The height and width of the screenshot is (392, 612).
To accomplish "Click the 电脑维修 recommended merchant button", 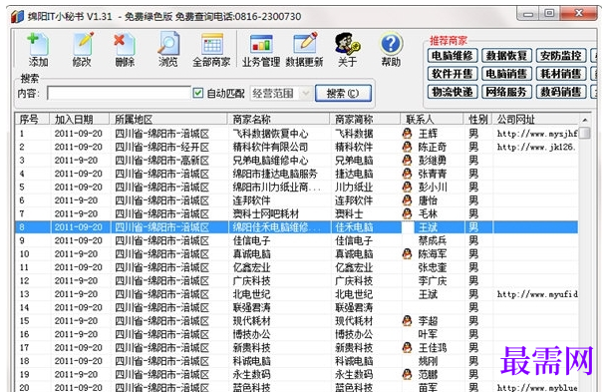I will (453, 56).
